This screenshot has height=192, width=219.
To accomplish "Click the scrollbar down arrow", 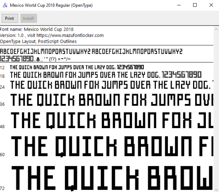I will [x=216, y=189].
